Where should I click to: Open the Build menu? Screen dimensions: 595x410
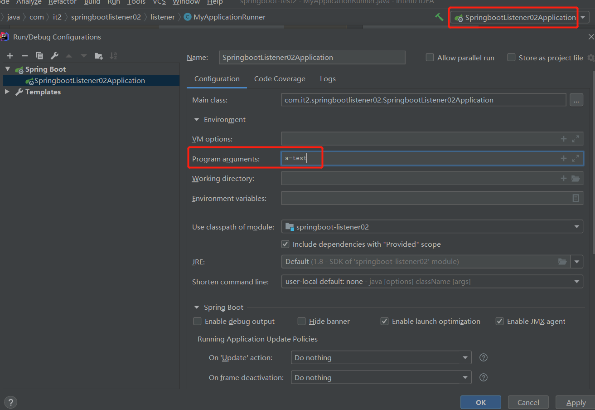pyautogui.click(x=92, y=2)
